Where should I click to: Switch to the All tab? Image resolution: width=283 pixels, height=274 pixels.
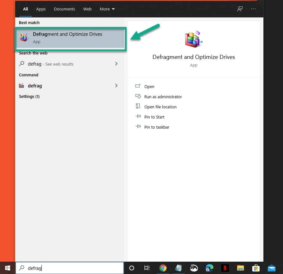(25, 9)
